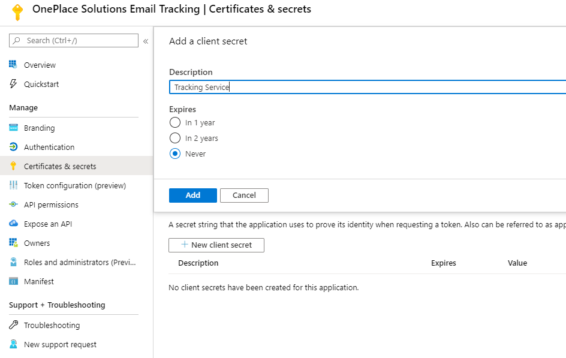566x358 pixels.
Task: Open Token configuration (preview) menu item
Action: 74,185
